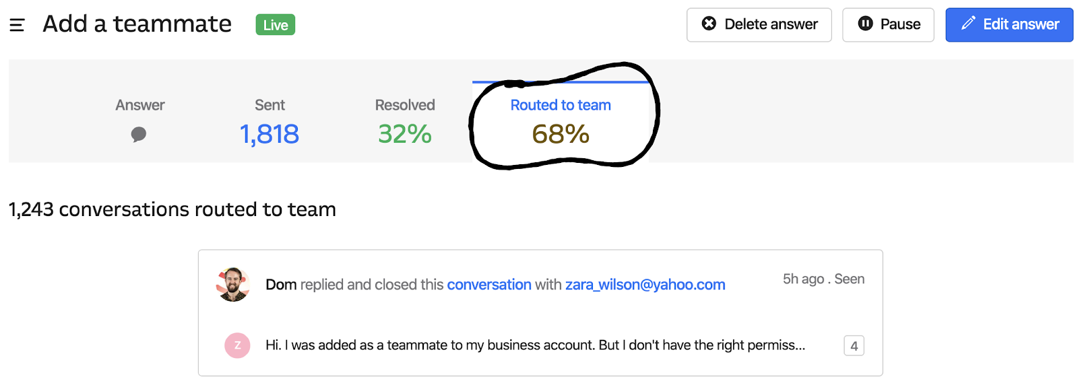Click the pause circle icon
This screenshot has width=1078, height=383.
pyautogui.click(x=865, y=24)
